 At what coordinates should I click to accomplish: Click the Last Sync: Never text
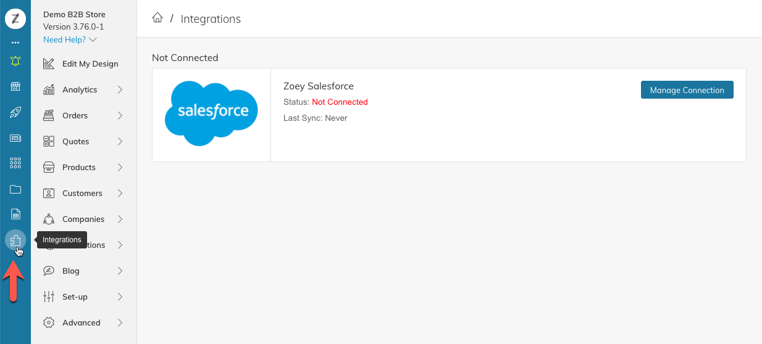click(x=315, y=118)
